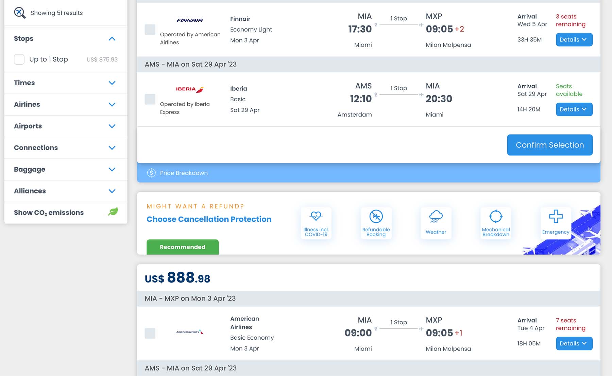The height and width of the screenshot is (376, 612).
Task: Expand the Baggage filter section
Action: (112, 169)
